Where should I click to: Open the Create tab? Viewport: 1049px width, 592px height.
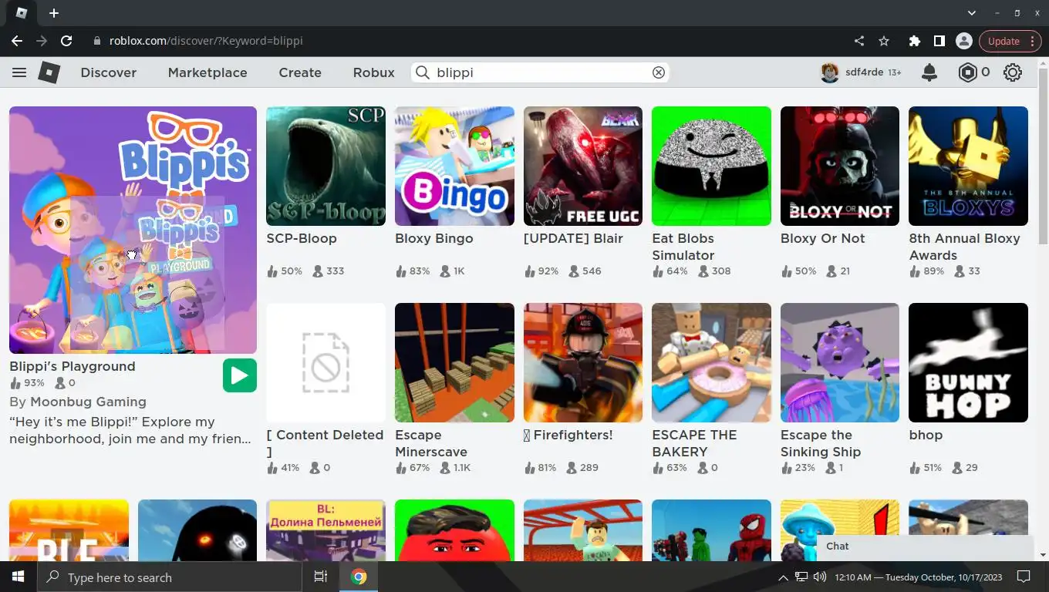300,72
